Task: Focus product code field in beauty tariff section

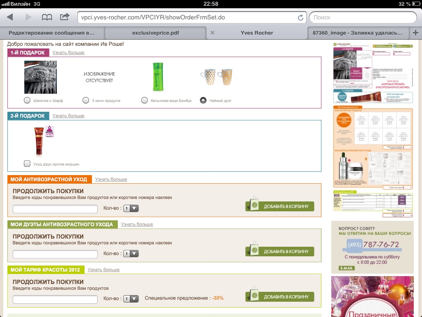Action: click(x=55, y=299)
